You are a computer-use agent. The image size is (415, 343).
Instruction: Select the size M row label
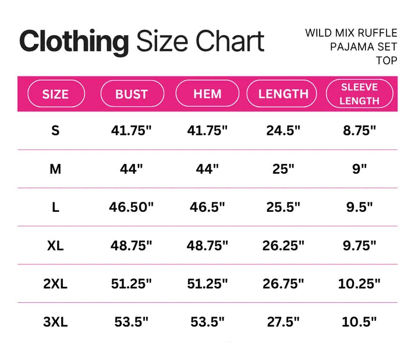(x=55, y=169)
